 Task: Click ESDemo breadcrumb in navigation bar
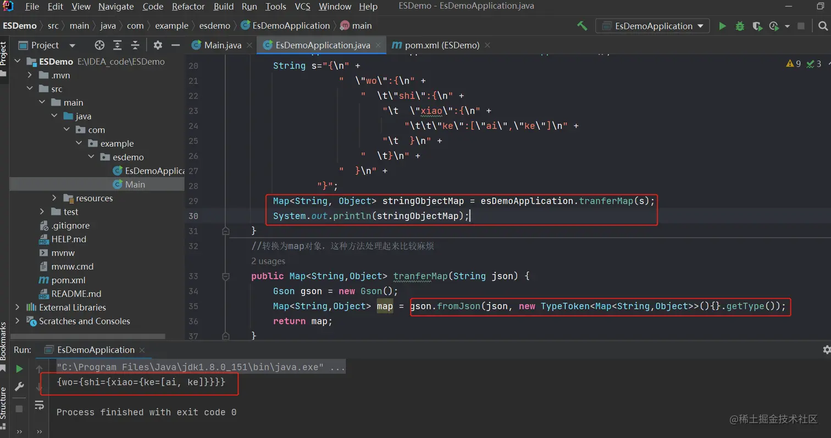click(20, 26)
